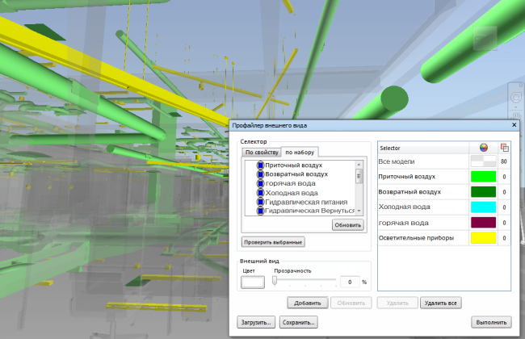This screenshot has height=339, width=525.
Task: Select the Приточный воздух row in the selector table
Action: [444, 177]
